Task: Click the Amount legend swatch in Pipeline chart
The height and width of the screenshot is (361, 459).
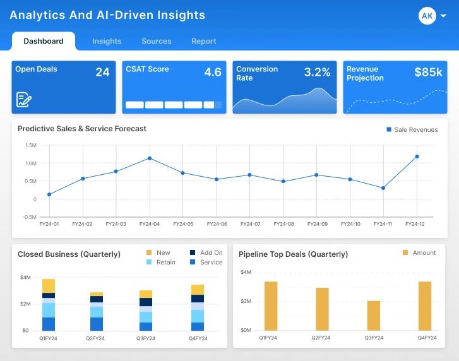Action: 405,252
